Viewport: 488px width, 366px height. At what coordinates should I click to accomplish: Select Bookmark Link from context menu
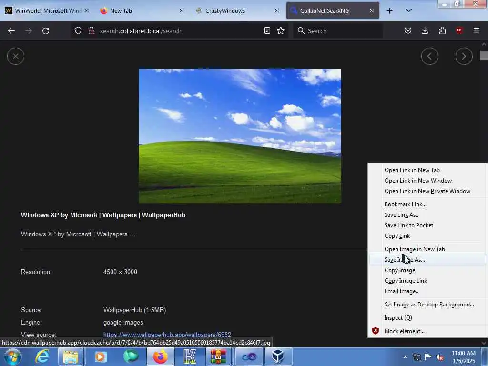point(405,204)
